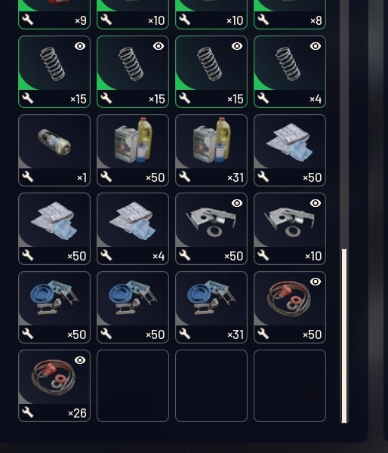This screenshot has height=453, width=388.
Task: Toggle the eye icon on the ×26 wire coil stack
Action: [x=80, y=360]
